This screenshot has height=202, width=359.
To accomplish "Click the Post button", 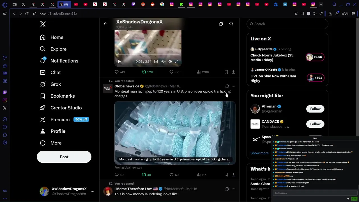I will [x=64, y=157].
